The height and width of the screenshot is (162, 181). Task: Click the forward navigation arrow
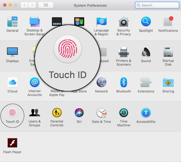32,5
